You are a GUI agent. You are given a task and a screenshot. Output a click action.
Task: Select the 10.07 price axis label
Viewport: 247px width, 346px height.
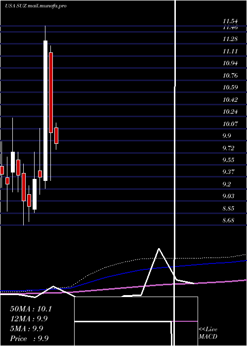(230, 124)
